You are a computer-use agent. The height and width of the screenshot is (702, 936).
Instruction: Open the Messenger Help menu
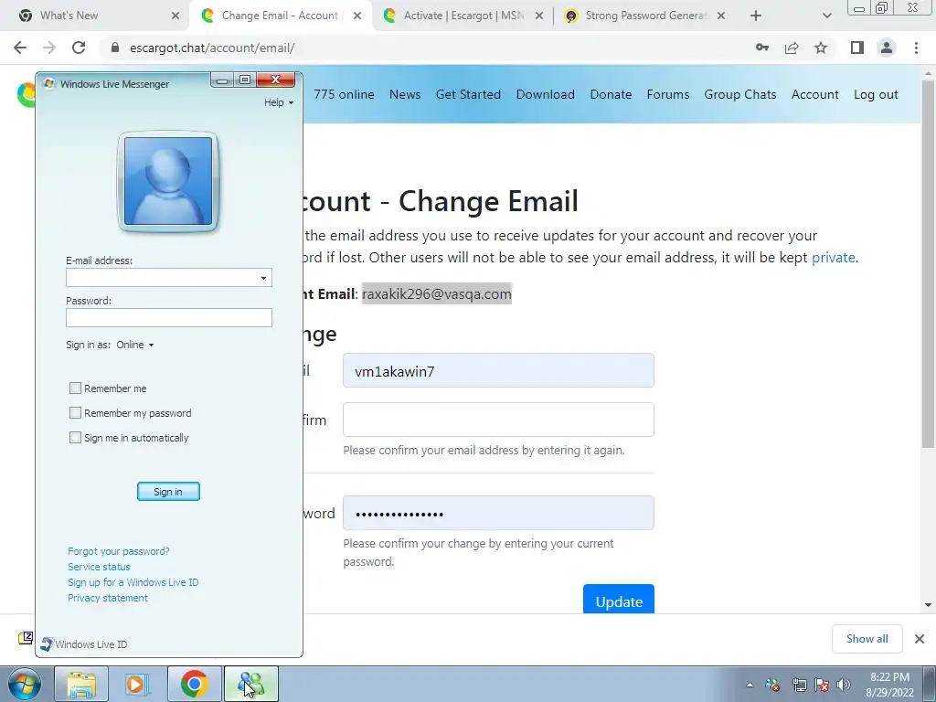point(279,102)
